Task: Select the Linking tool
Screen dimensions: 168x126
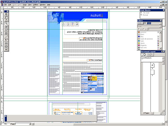Action: (6, 43)
